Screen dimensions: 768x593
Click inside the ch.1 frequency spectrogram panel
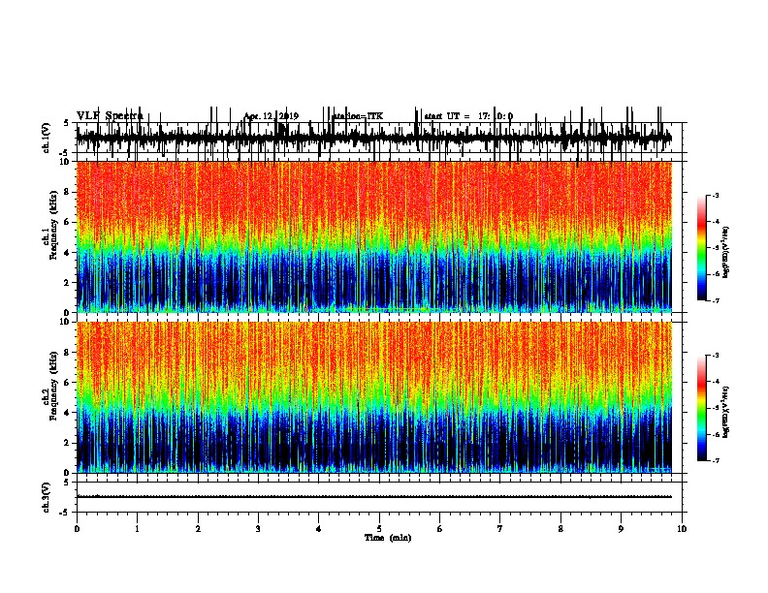point(374,236)
